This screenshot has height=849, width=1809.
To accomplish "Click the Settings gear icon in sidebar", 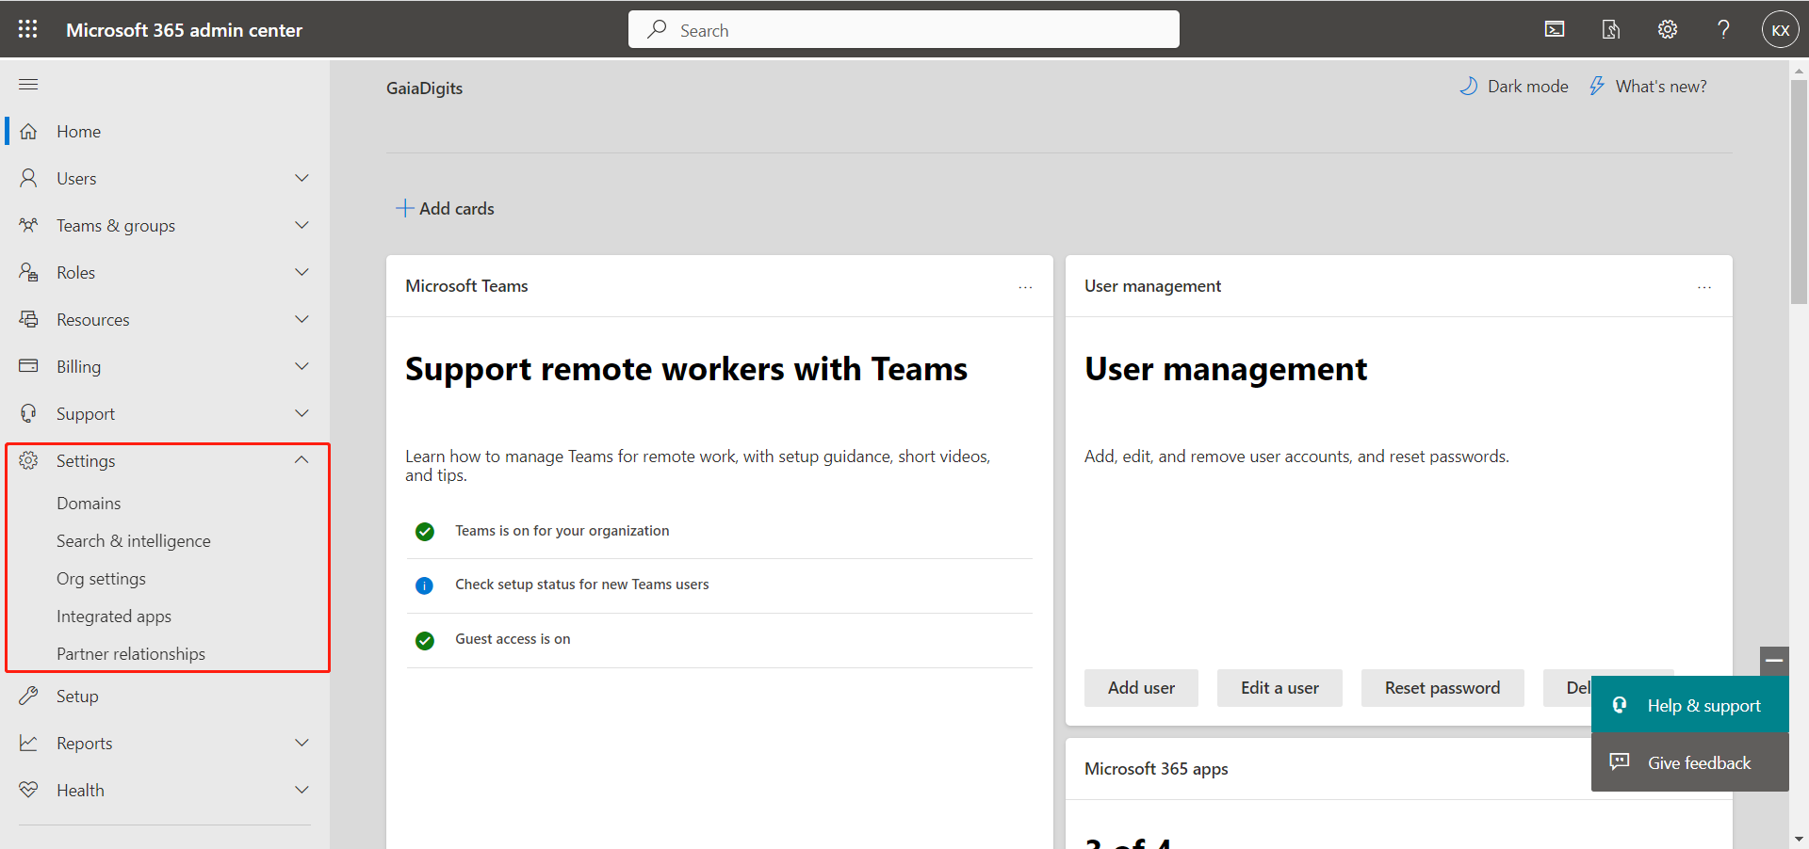I will 29,460.
